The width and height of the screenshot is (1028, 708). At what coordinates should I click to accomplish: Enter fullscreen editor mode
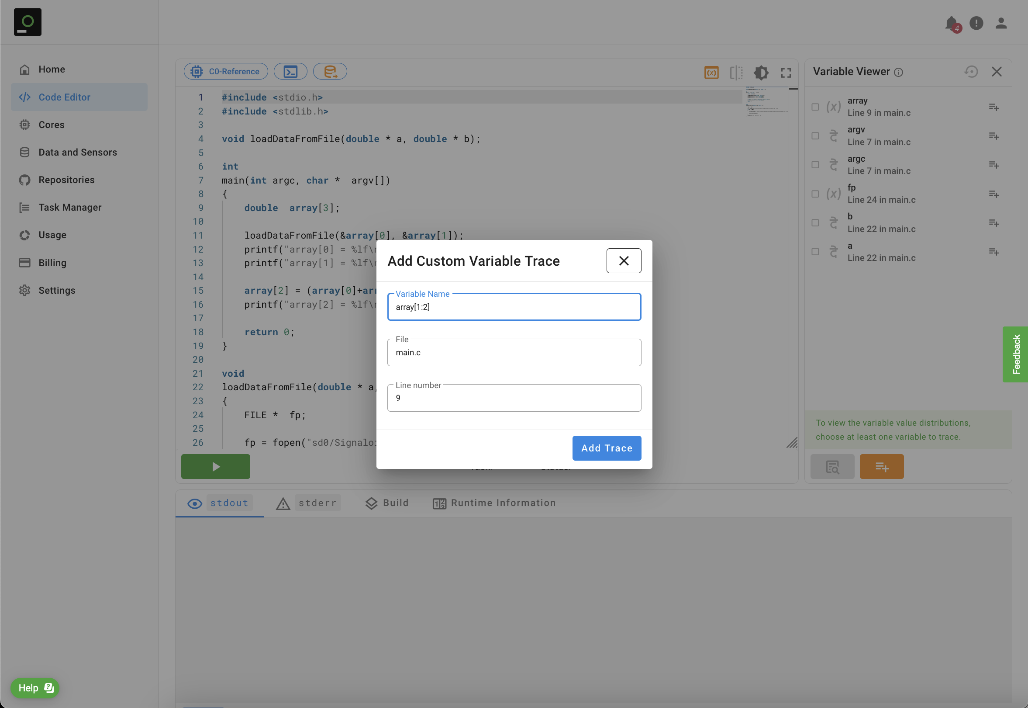coord(786,73)
